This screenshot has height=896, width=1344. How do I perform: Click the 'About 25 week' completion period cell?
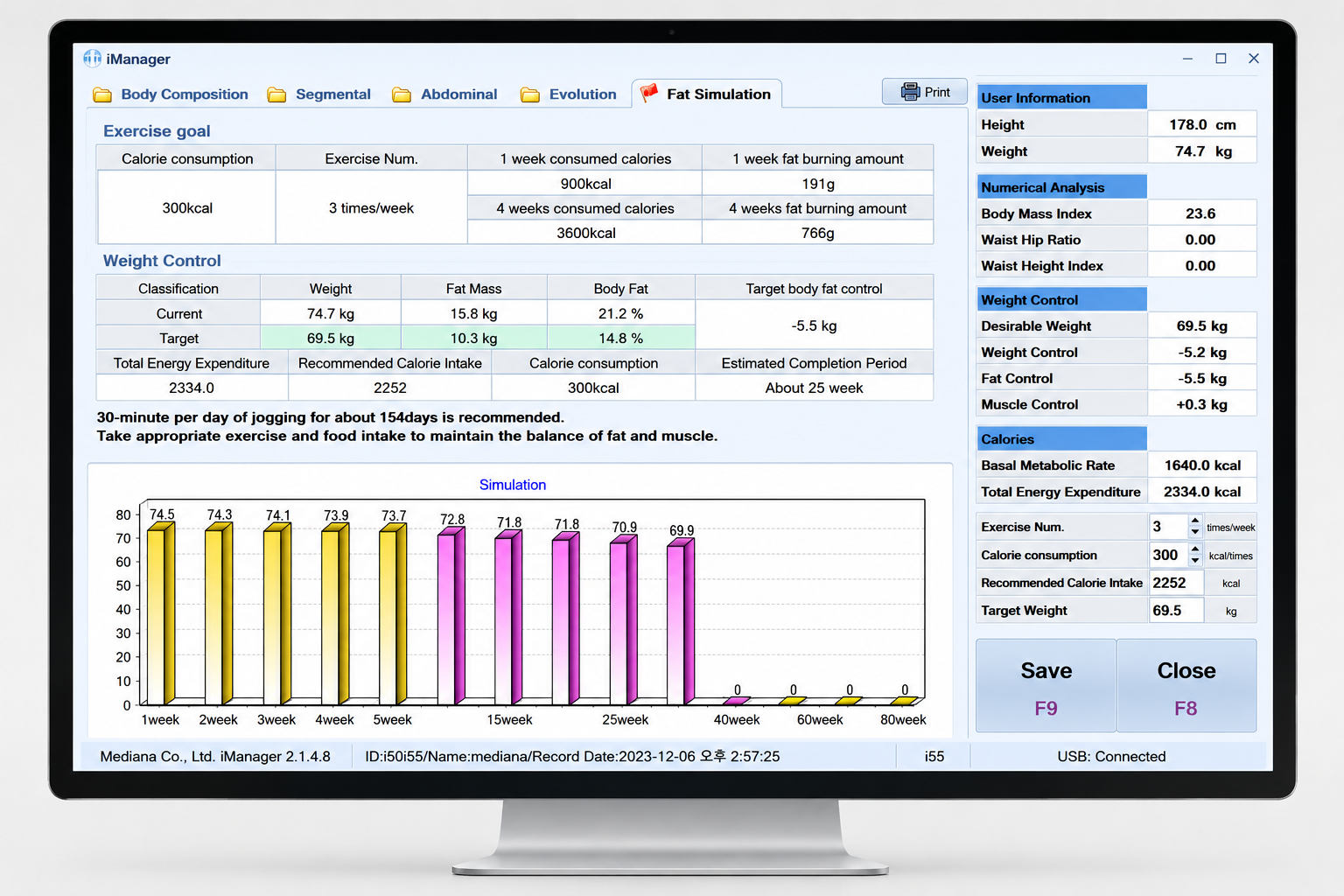[815, 388]
